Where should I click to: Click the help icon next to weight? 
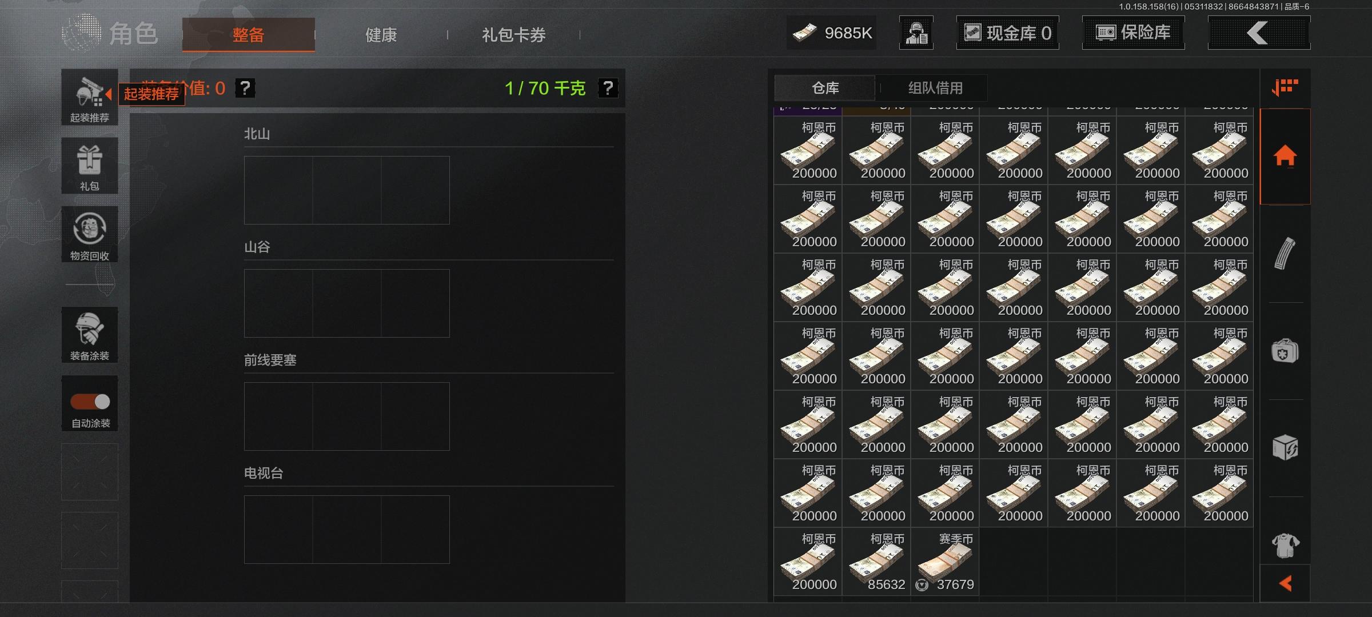(x=608, y=88)
